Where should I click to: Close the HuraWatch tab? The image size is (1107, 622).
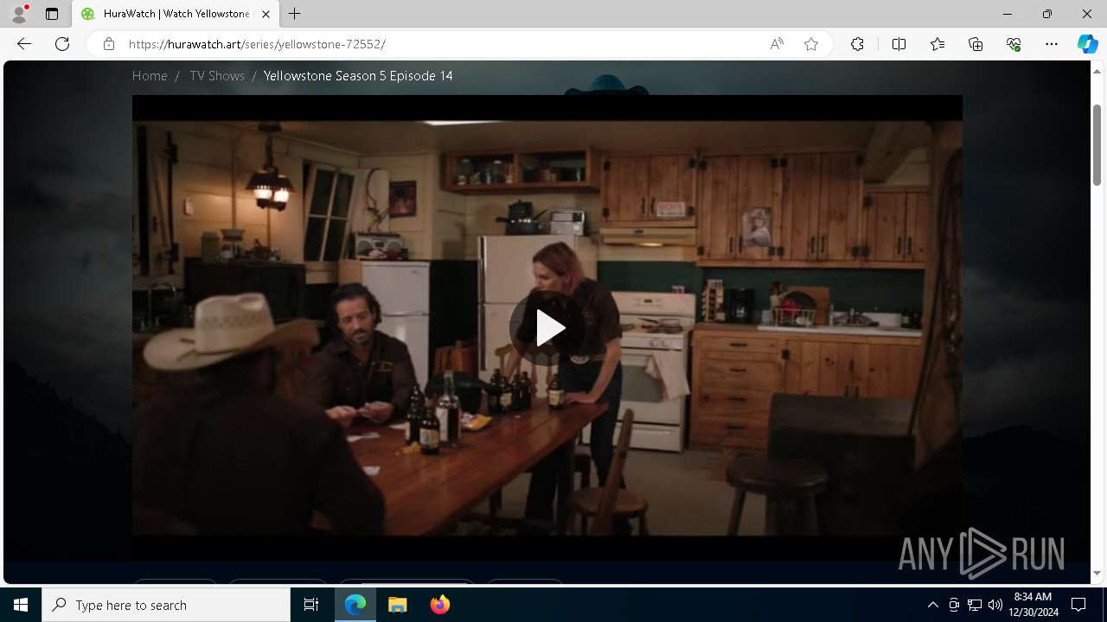point(266,14)
